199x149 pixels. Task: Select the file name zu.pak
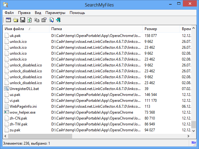(15, 130)
